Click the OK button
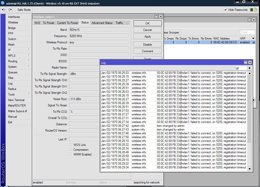The width and height of the screenshot is (260, 187). pos(147,23)
